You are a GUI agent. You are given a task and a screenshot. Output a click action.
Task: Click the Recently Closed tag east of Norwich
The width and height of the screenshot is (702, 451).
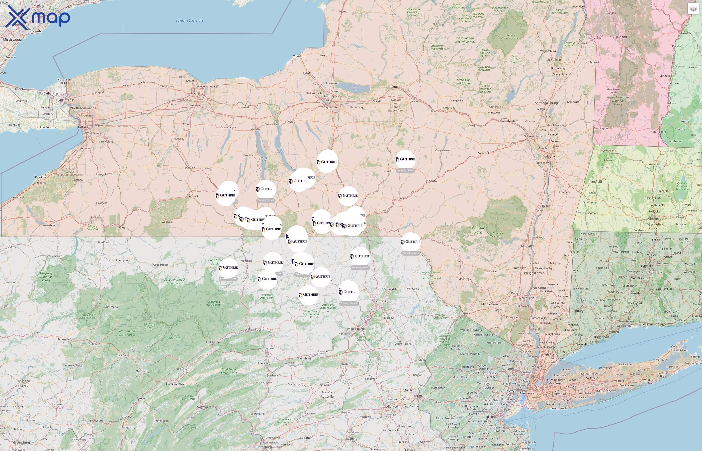(x=405, y=170)
